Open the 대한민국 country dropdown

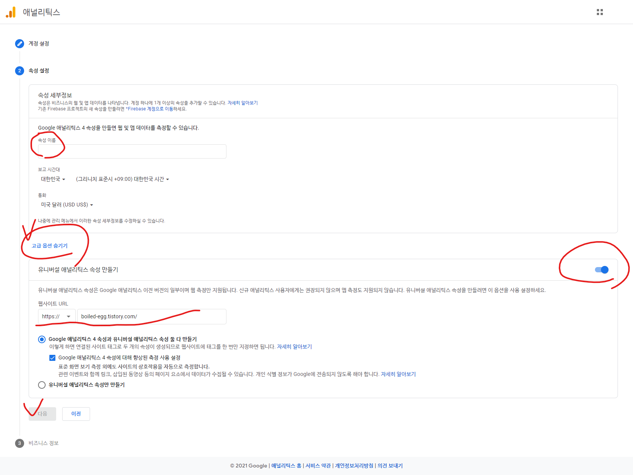53,179
